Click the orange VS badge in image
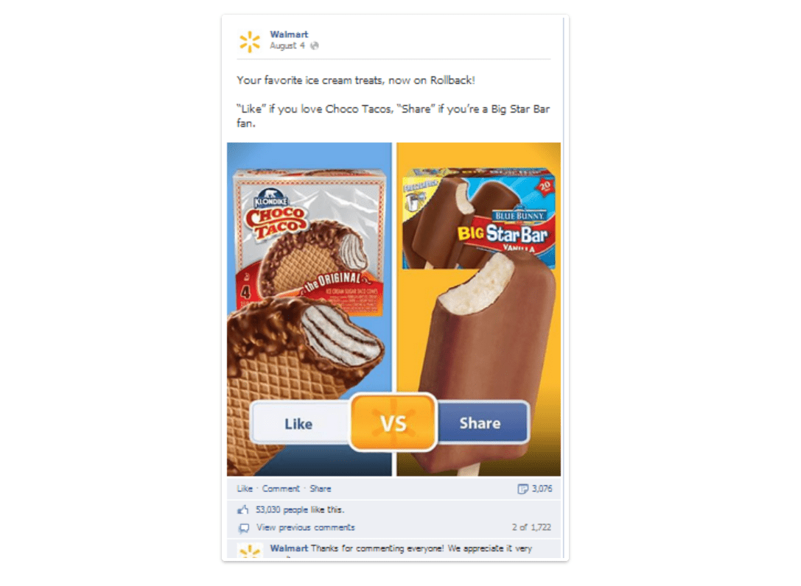 point(393,423)
